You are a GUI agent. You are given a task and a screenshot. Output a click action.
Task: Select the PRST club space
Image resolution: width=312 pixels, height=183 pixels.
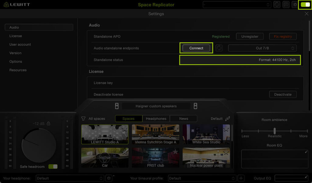pyautogui.click(x=155, y=157)
